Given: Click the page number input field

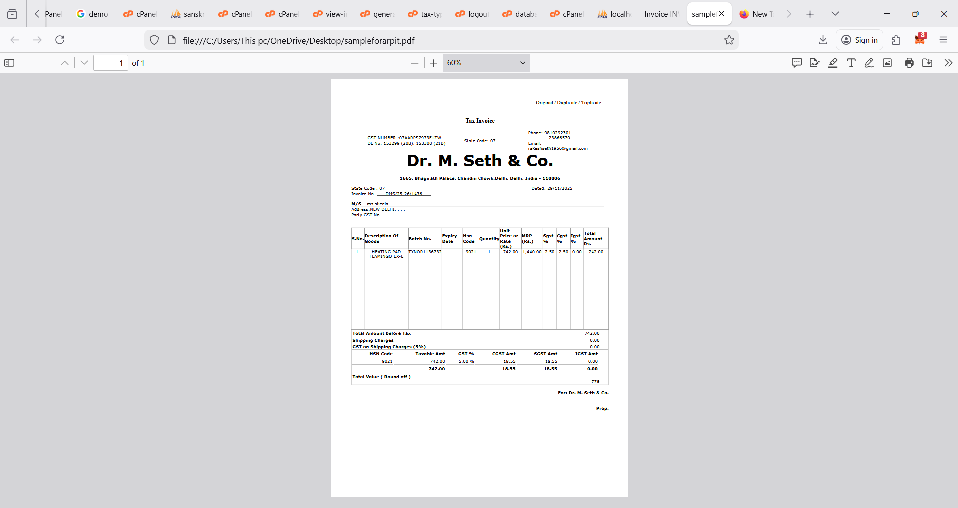Looking at the screenshot, I should tap(111, 63).
